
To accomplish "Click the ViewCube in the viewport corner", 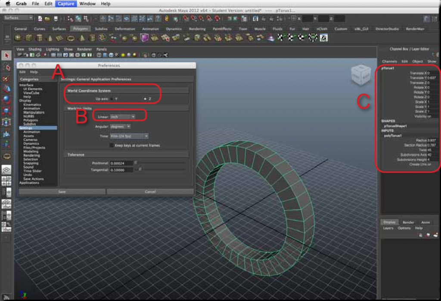I will point(362,75).
